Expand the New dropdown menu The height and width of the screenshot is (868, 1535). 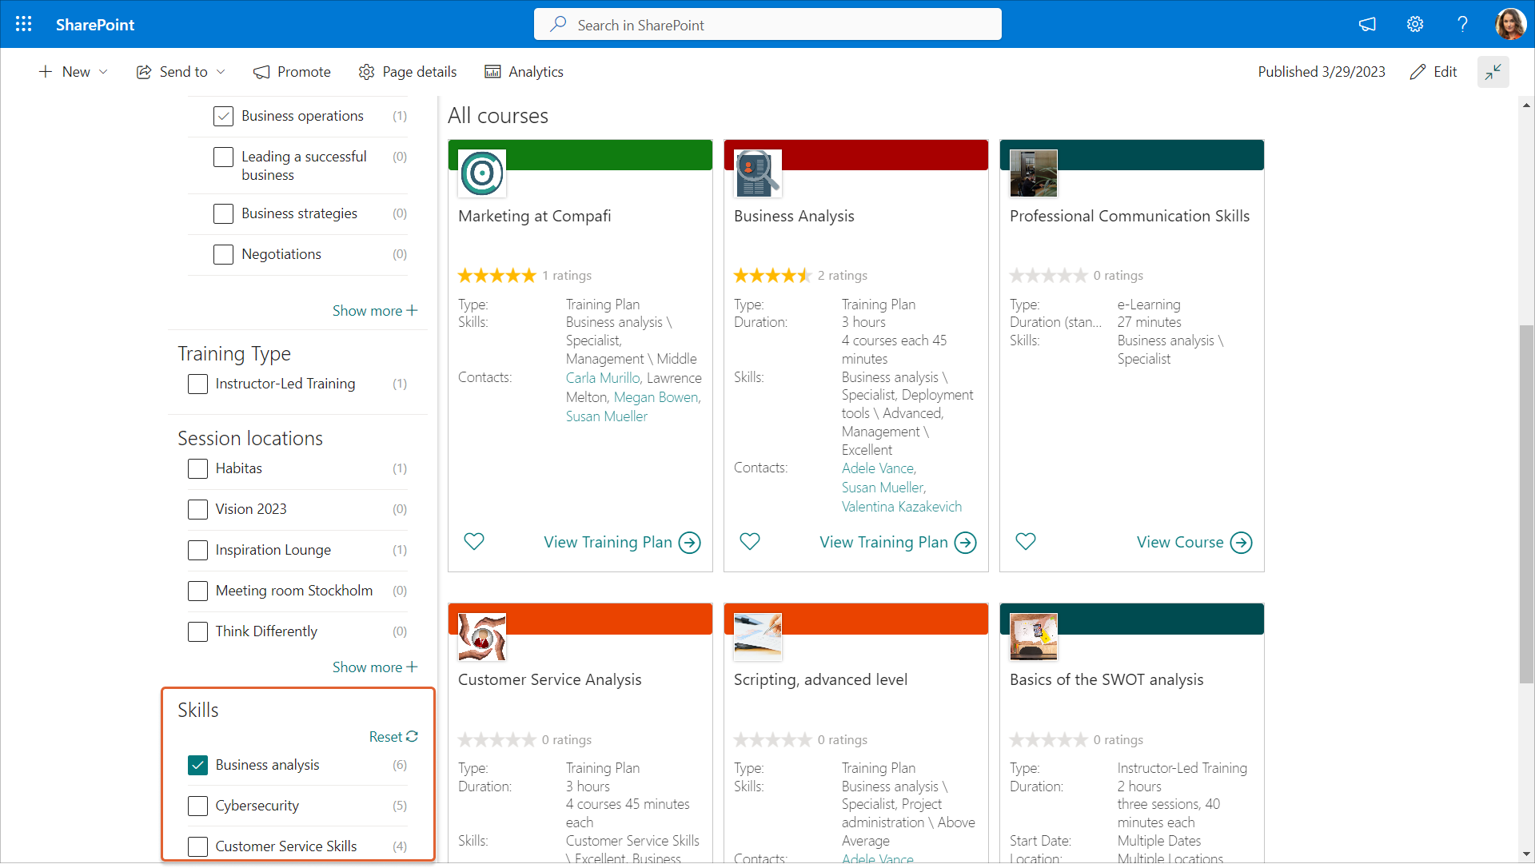pyautogui.click(x=74, y=72)
